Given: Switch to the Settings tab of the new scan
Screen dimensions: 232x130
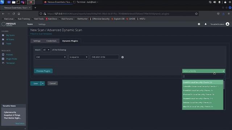Looking at the screenshot, I should click(37, 41).
